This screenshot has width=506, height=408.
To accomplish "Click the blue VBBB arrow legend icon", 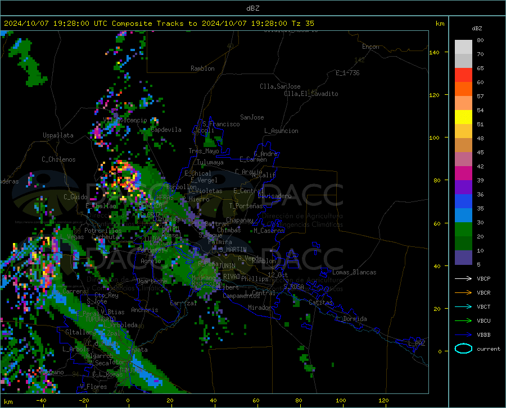I will pyautogui.click(x=463, y=334).
